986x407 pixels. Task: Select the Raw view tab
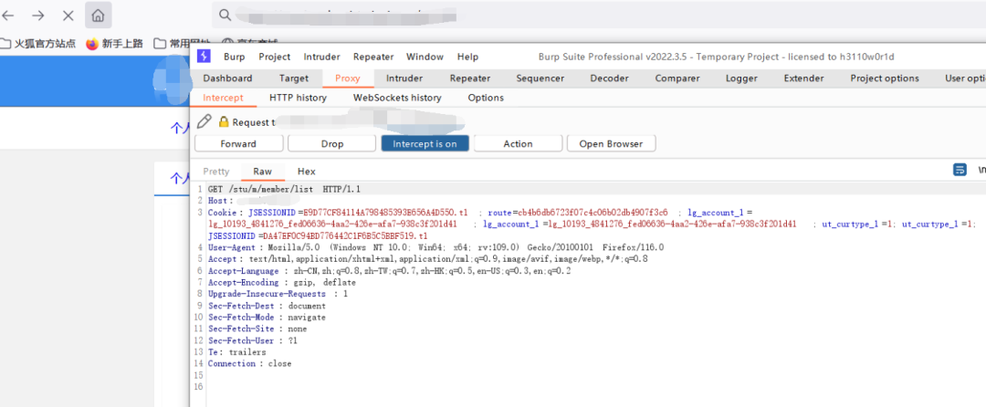coord(263,172)
